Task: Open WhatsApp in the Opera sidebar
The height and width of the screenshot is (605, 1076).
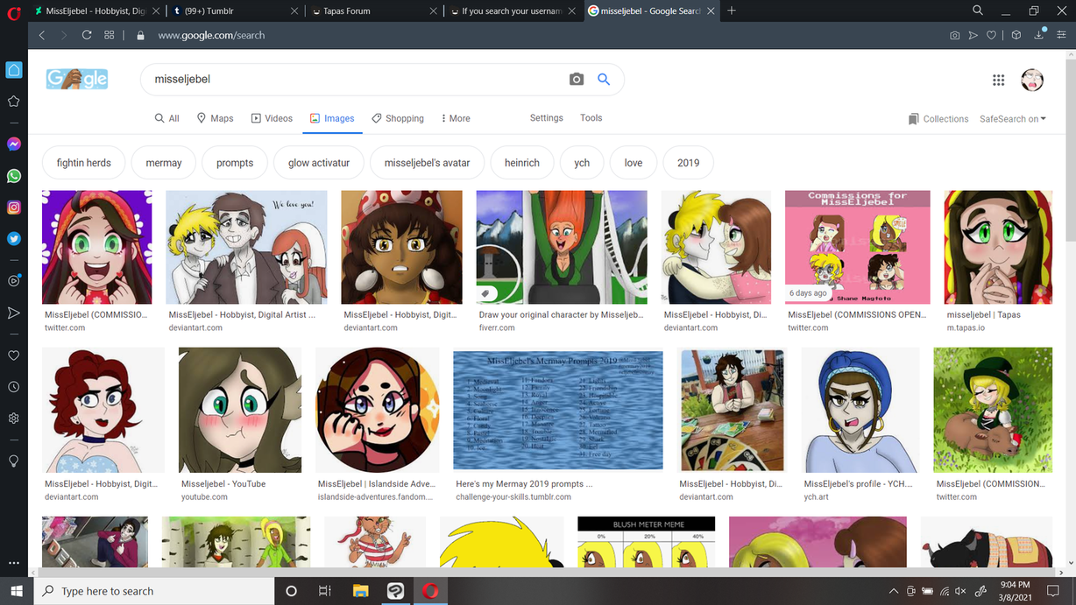Action: (x=14, y=176)
